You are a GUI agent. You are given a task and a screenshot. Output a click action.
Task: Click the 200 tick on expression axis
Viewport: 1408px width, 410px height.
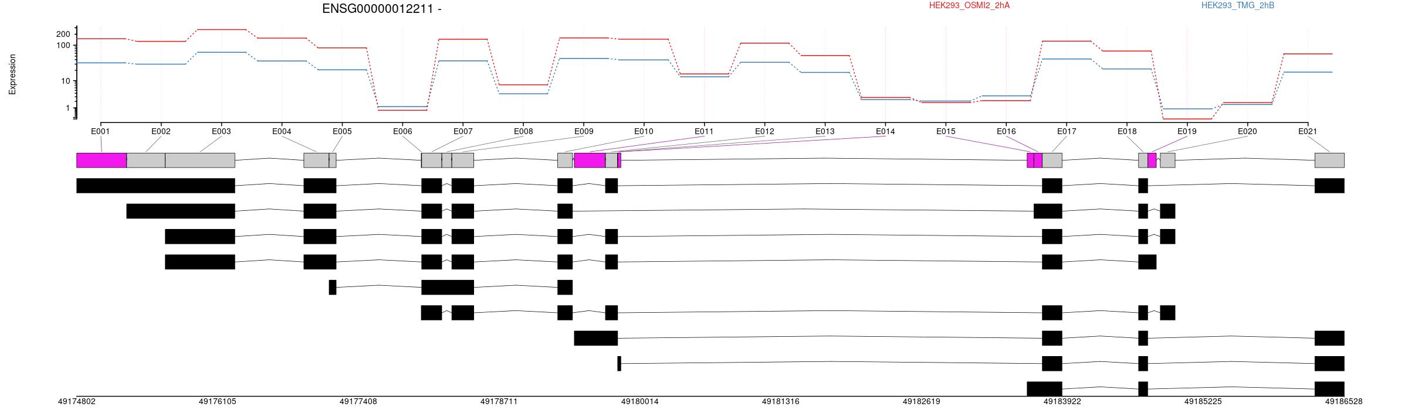coord(63,34)
